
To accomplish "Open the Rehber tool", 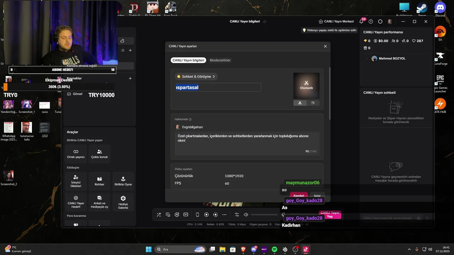I will [x=99, y=181].
